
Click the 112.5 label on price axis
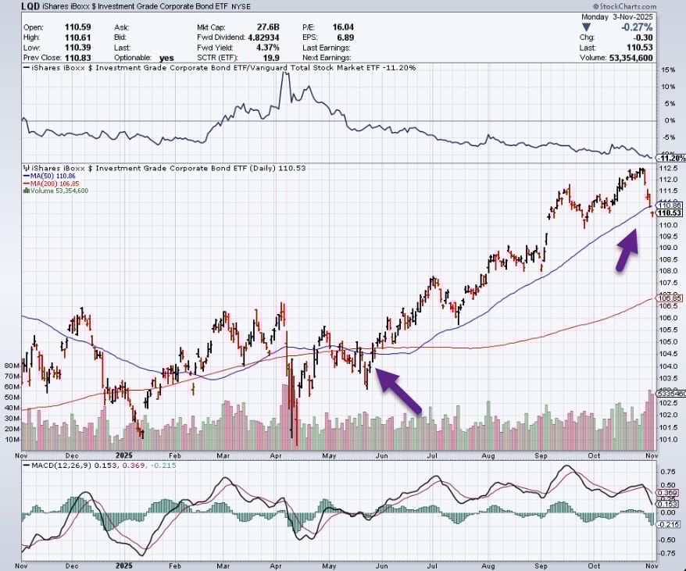pos(670,169)
